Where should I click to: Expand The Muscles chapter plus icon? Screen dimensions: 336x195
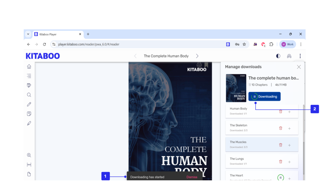click(x=289, y=145)
